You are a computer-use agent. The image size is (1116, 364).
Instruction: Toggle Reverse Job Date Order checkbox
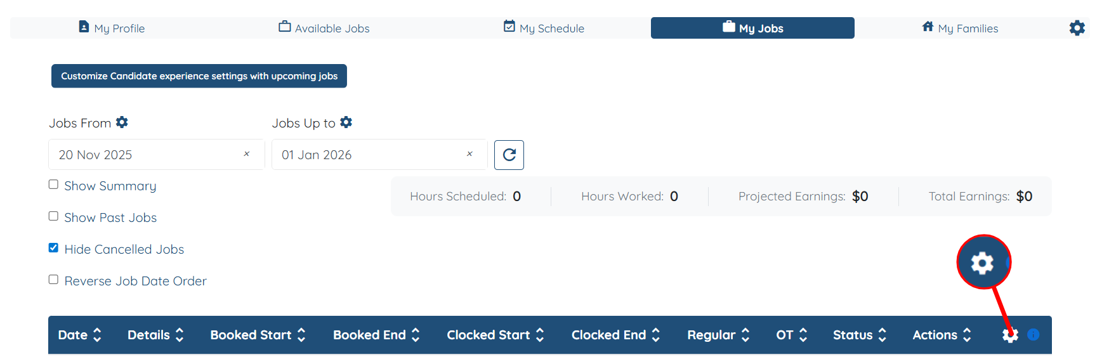tap(53, 280)
